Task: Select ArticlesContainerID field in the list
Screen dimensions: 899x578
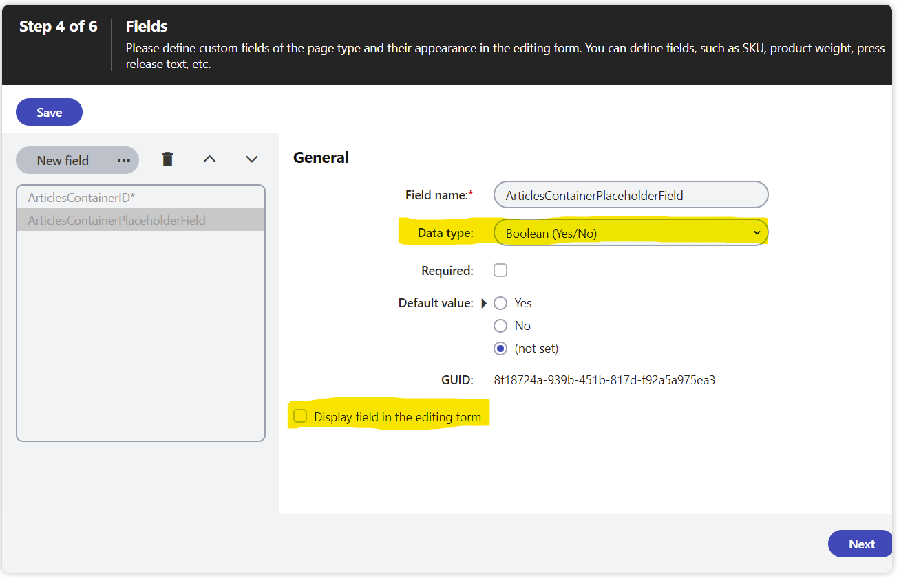Action: pyautogui.click(x=140, y=197)
